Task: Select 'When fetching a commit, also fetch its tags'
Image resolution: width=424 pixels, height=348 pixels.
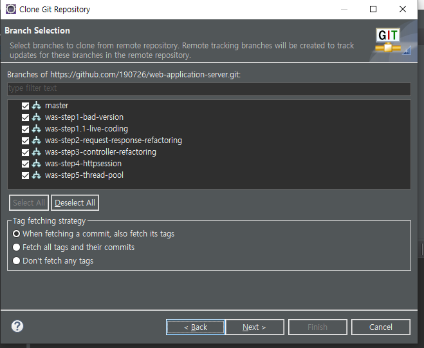Action: coord(17,234)
